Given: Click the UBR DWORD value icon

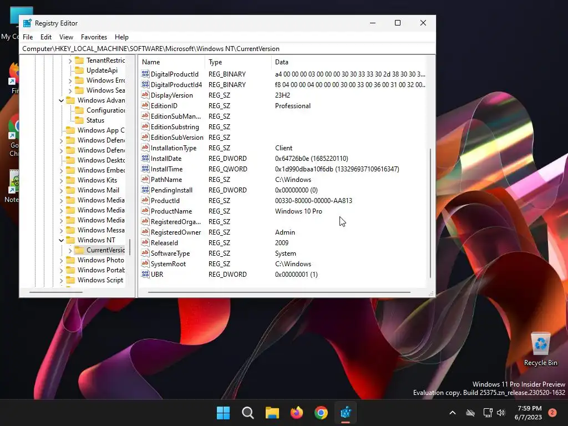Looking at the screenshot, I should [x=145, y=274].
